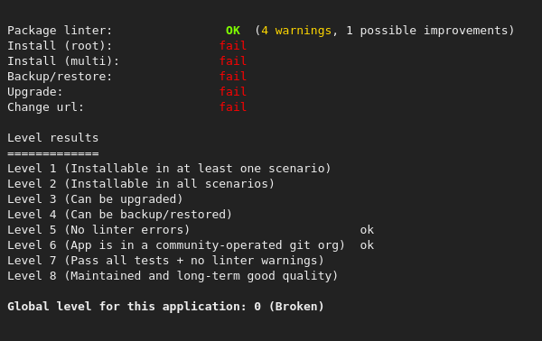Viewport: 542px width, 341px height.
Task: Click the Level 6 community-operated git org text
Action: [x=208, y=245]
